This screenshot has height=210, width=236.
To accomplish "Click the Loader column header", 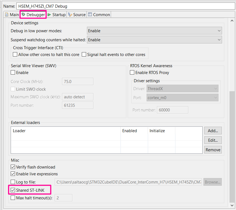I will tap(66, 131).
